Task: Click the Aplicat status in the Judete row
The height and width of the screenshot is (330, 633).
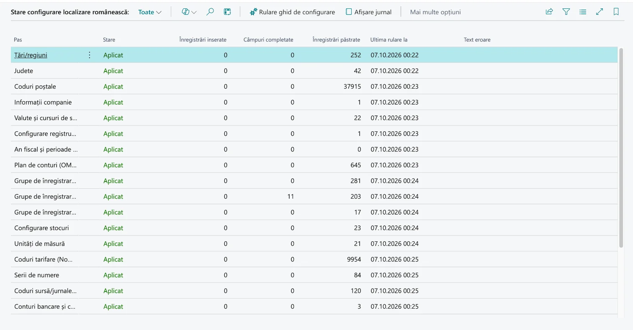Action: (113, 71)
